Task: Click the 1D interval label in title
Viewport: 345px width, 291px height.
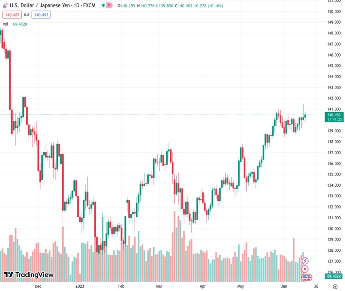Action: [x=77, y=5]
